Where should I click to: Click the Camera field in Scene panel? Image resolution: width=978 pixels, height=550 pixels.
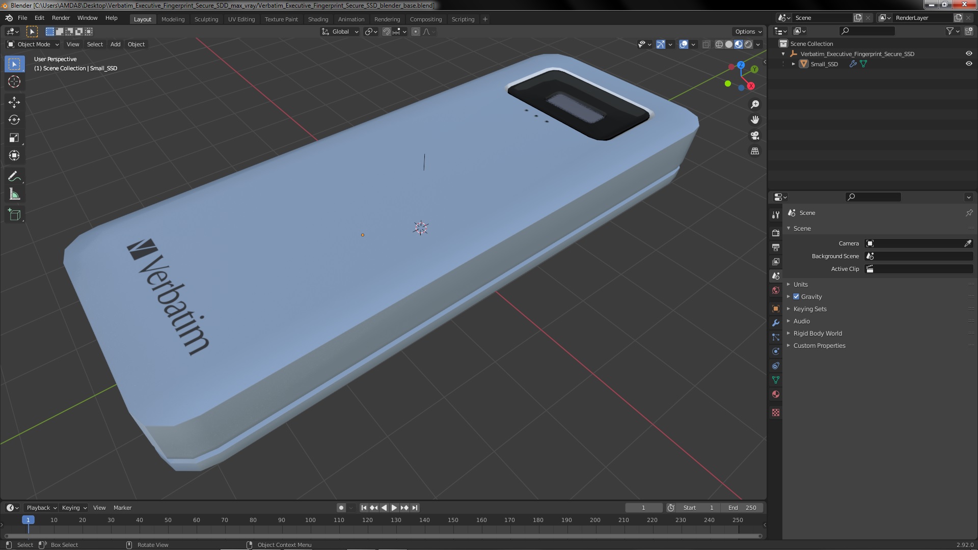(x=919, y=243)
